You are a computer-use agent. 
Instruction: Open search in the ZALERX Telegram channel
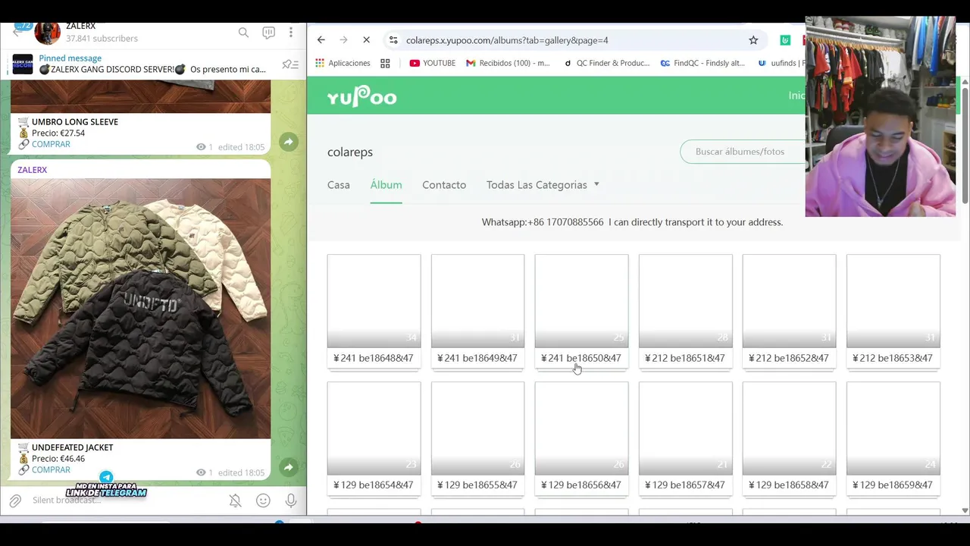243,33
